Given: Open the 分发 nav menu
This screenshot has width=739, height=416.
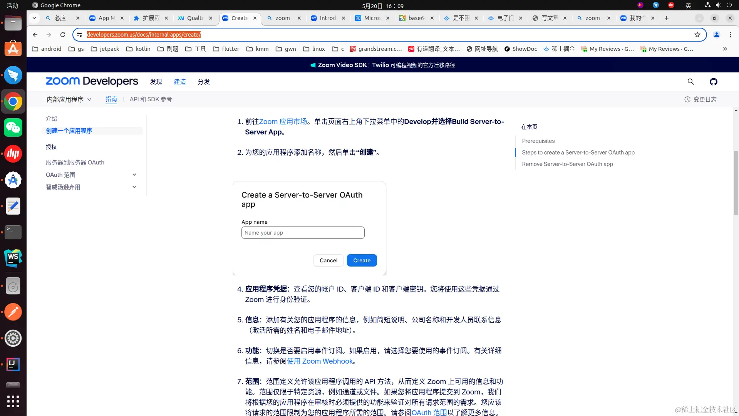Looking at the screenshot, I should pos(204,82).
